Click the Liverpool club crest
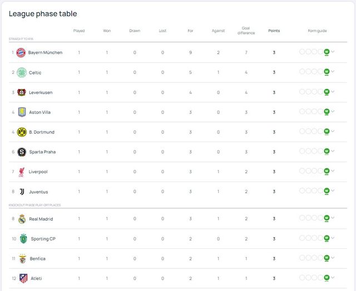The width and height of the screenshot is (356, 291). click(x=22, y=172)
